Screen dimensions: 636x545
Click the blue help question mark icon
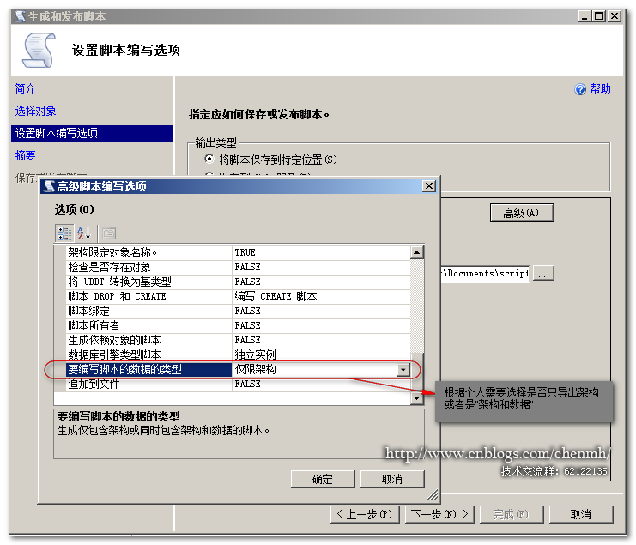pyautogui.click(x=580, y=89)
